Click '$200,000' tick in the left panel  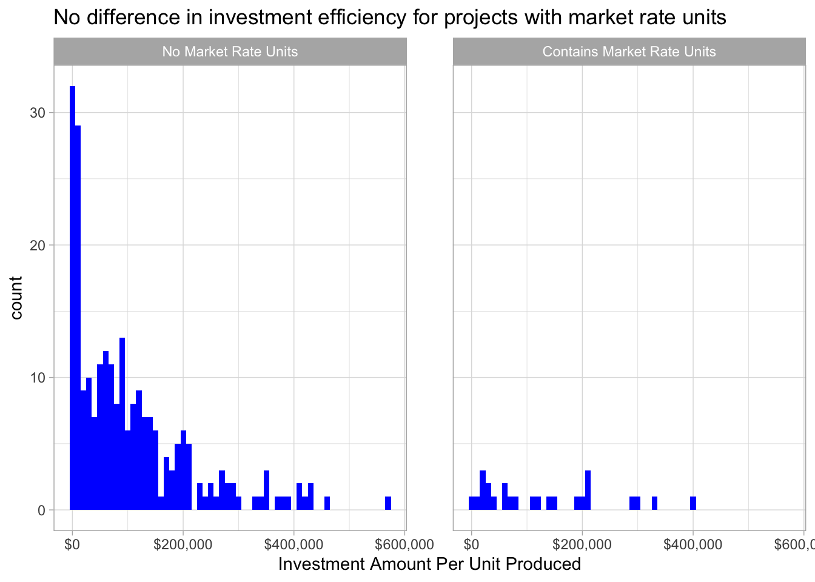[x=183, y=544]
